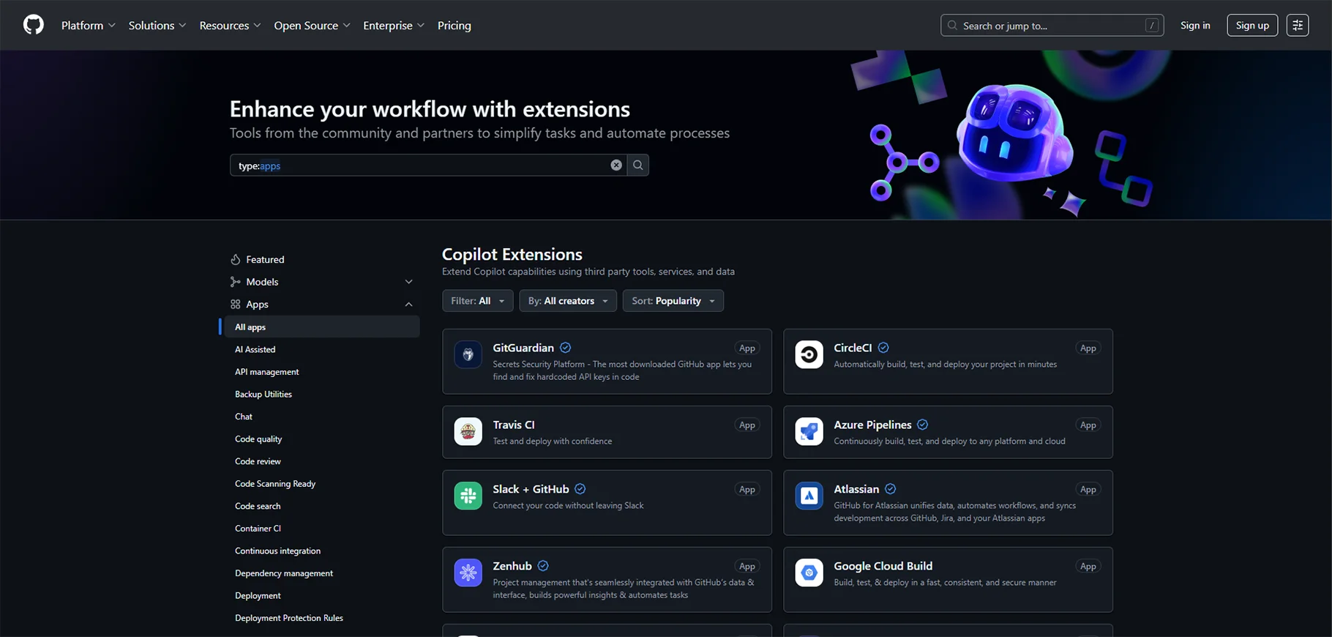1332x637 pixels.
Task: Open the Google Cloud Build app icon
Action: point(809,573)
